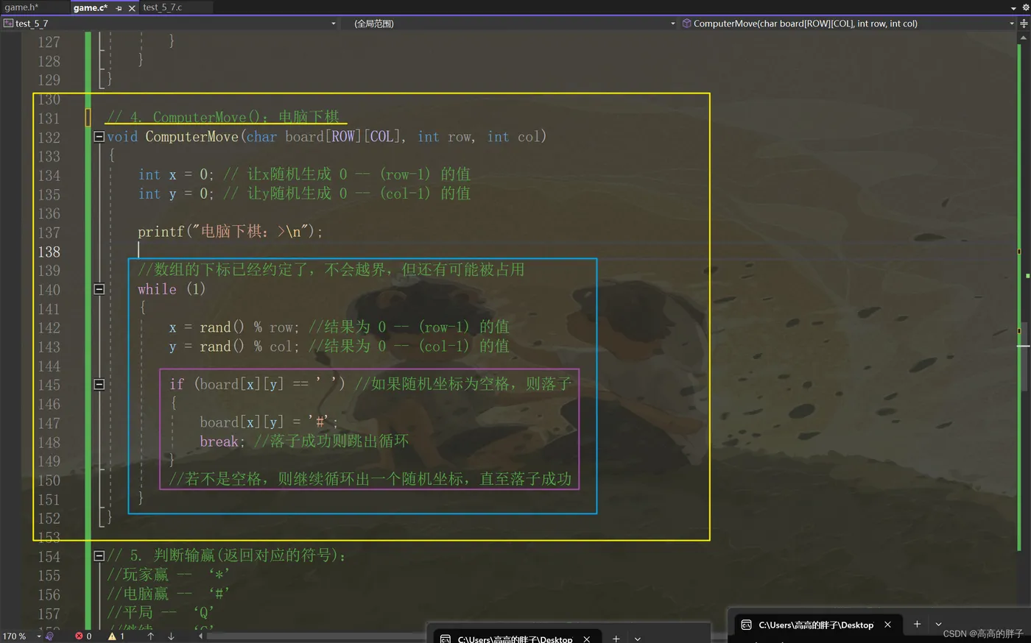Screen dimensions: 1031x643
Task: Click 'x = rand() % row;' code
Action: 233,327
